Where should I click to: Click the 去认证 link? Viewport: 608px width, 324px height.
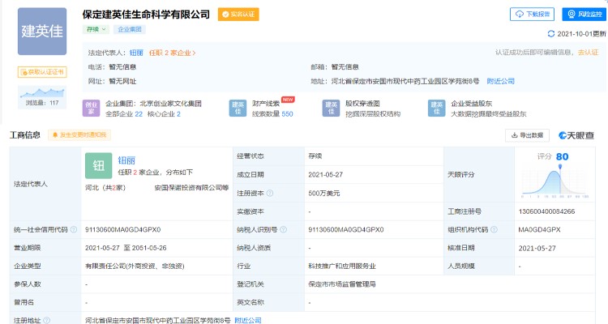(x=588, y=53)
